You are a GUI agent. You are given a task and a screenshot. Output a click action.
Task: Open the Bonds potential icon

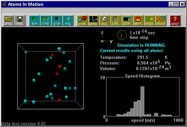pyautogui.click(x=93, y=20)
